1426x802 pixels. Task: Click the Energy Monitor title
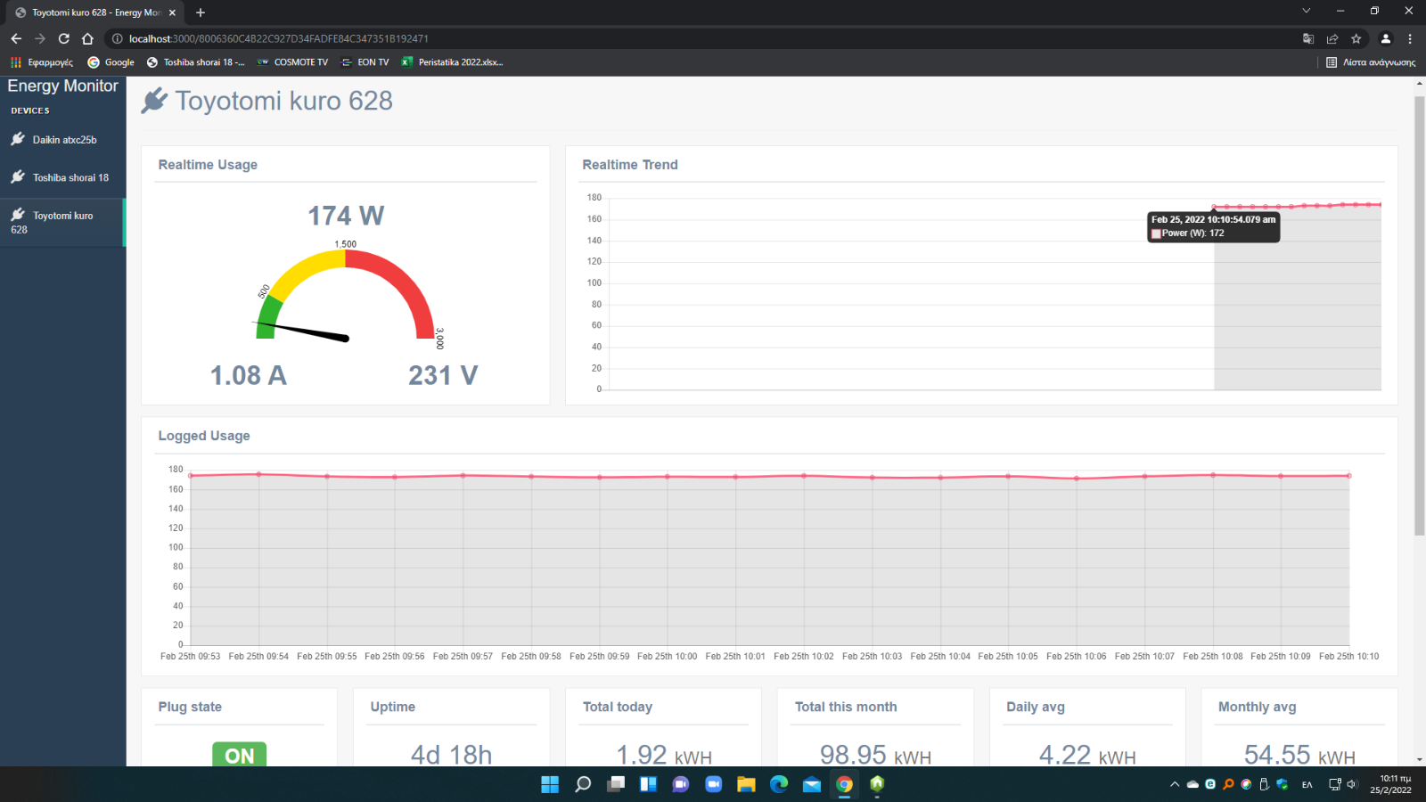(x=62, y=86)
